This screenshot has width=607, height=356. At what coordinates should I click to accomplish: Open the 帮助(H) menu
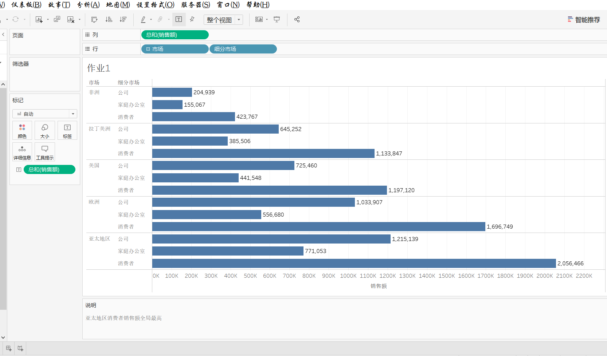[x=258, y=5]
